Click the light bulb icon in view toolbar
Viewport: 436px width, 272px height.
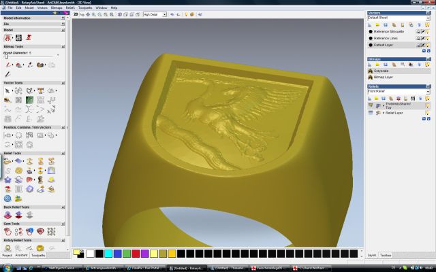point(186,14)
